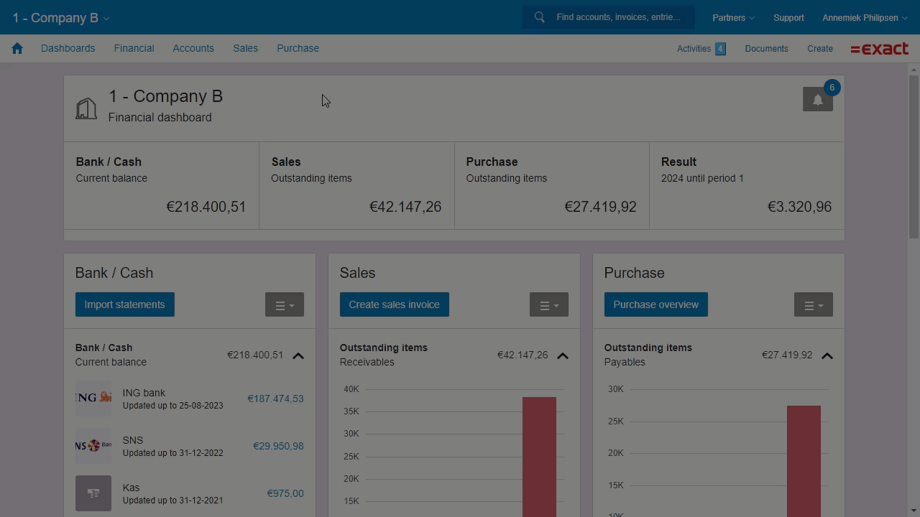Open the company selector next to Company B
920x517 pixels.
[106, 18]
